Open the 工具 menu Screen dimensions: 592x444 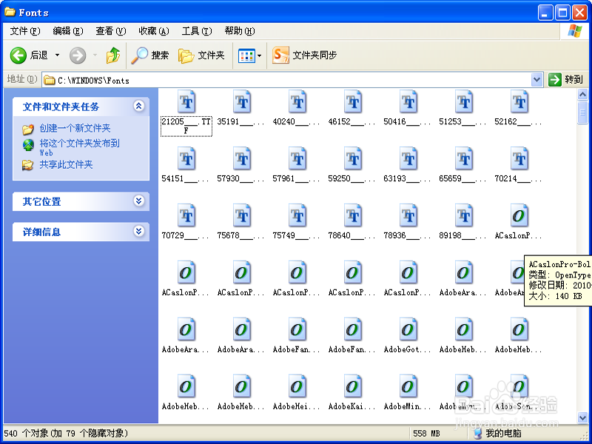(x=197, y=31)
